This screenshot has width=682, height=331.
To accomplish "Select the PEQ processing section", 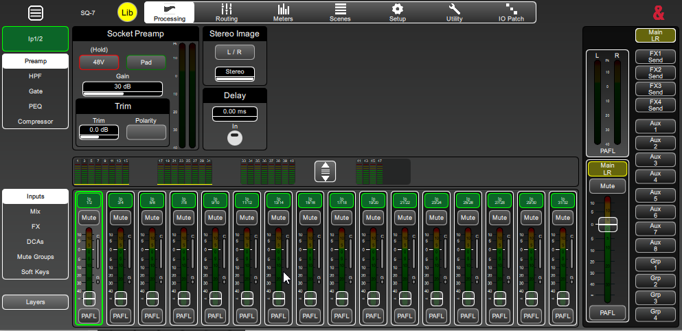I will coord(35,106).
